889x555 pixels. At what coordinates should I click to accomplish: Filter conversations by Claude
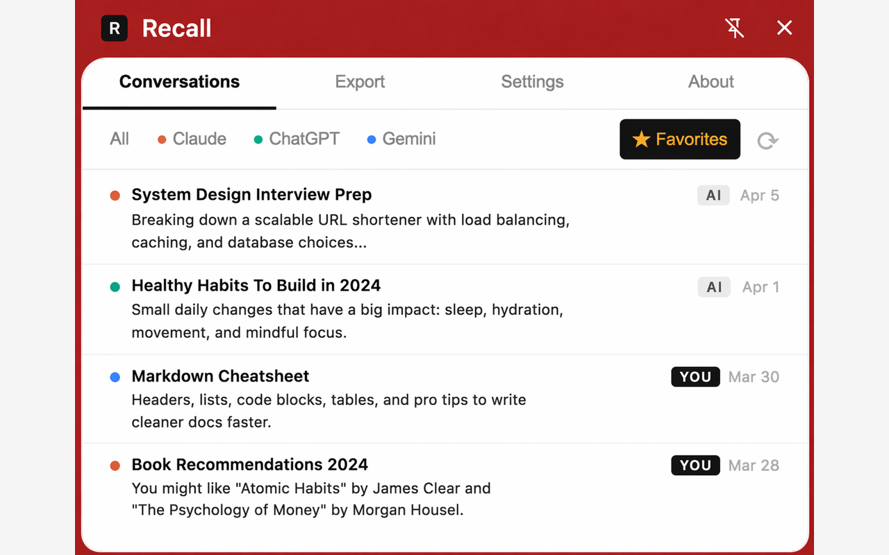tap(192, 139)
